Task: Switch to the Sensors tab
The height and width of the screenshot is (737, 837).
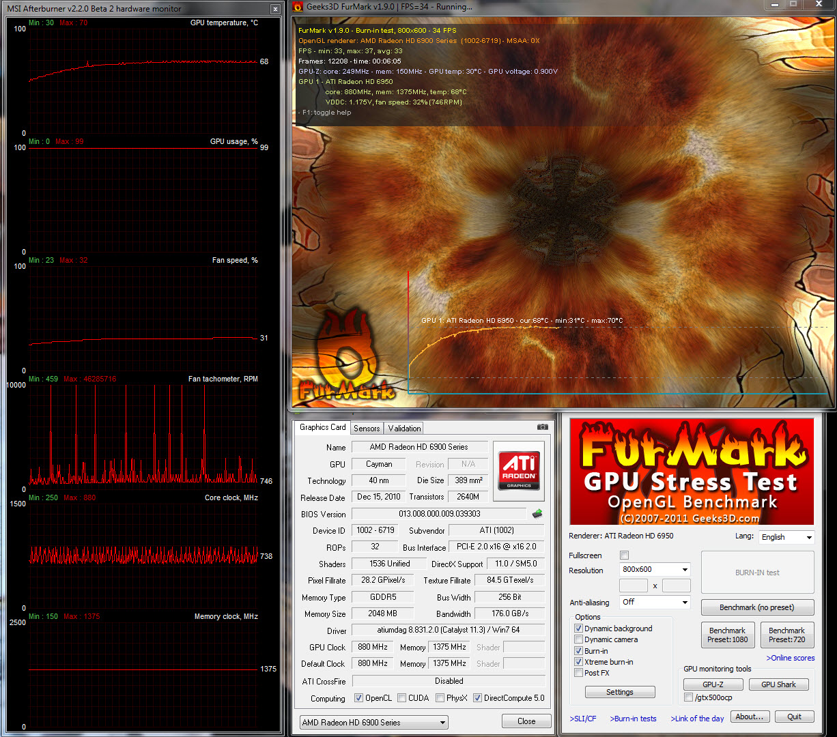Action: point(367,429)
